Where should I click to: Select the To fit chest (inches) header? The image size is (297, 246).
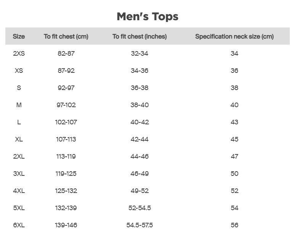tap(139, 37)
